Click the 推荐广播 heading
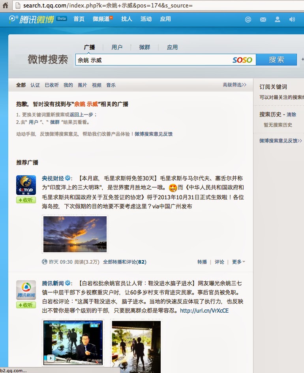The image size is (304, 373). point(27,163)
